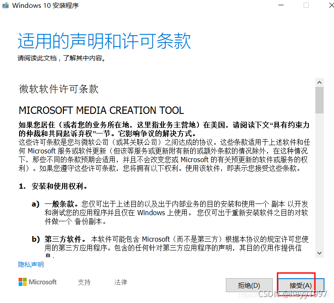This screenshot has width=334, height=303.
Task: Open the 隐私声明 privacy statement link
Action: (31, 265)
